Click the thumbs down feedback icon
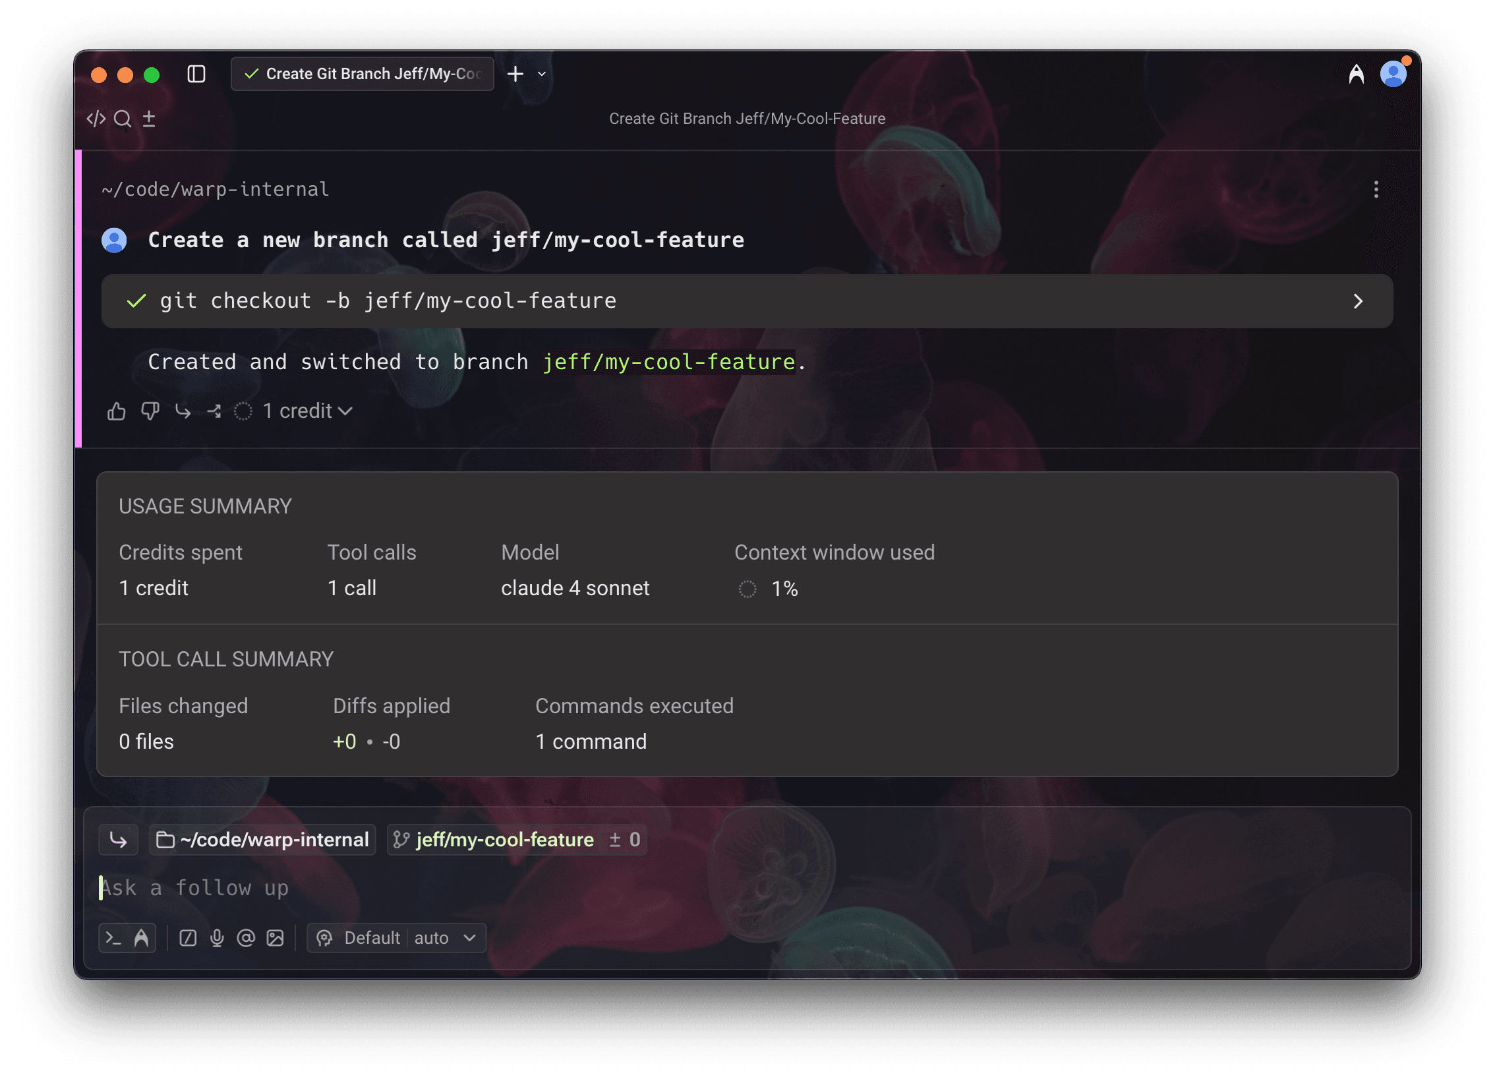The height and width of the screenshot is (1077, 1495). tap(150, 411)
